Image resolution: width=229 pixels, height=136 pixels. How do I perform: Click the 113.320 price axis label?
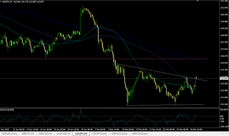click(x=224, y=83)
